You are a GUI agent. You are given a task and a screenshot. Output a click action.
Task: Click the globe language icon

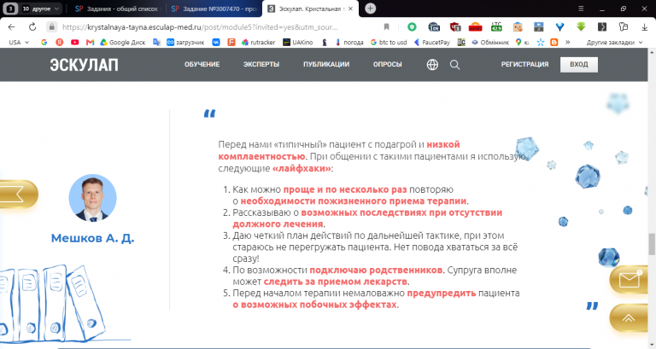click(432, 64)
